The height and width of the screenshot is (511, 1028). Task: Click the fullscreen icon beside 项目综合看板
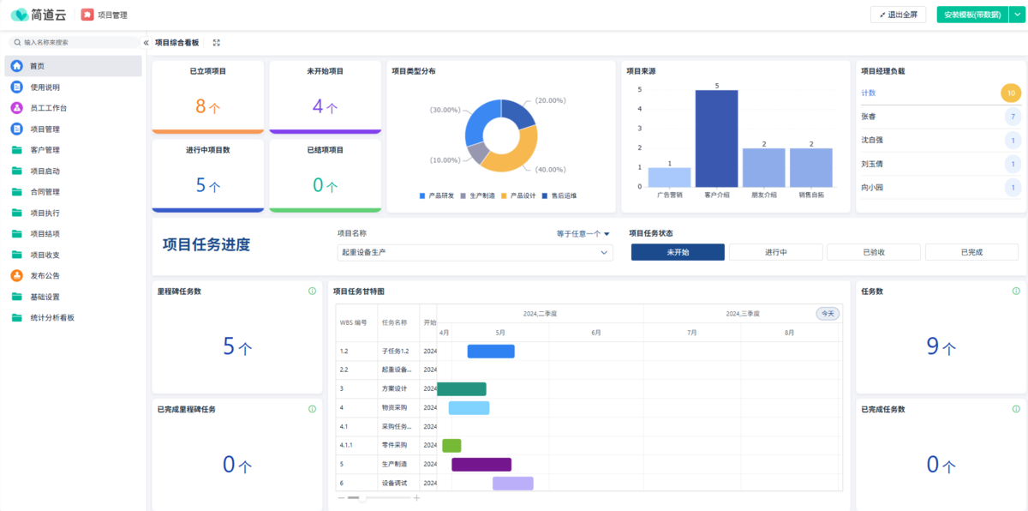point(216,43)
